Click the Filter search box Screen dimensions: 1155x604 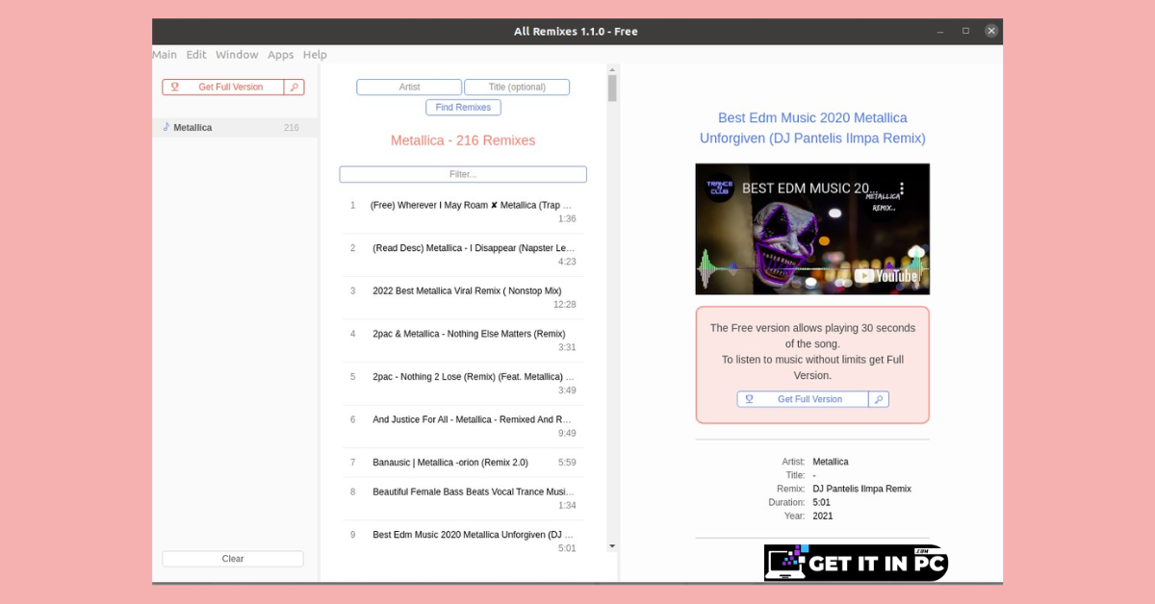463,174
